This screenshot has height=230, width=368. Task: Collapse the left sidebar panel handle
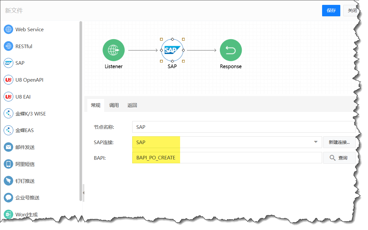[83, 193]
